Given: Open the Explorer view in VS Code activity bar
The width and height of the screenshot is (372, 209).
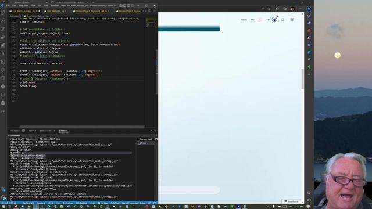Looking at the screenshot, I should (3, 12).
